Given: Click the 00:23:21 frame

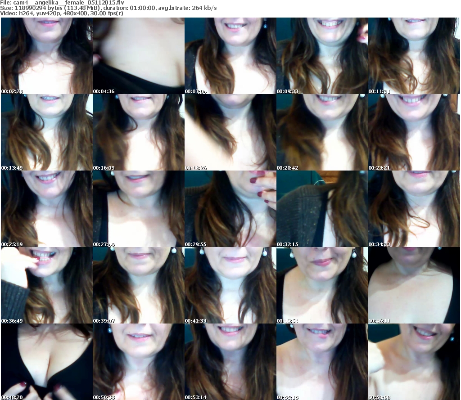Looking at the screenshot, I should [x=414, y=132].
